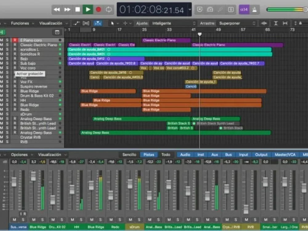Click the replace mode icon beside the time display
308x231 pixels.
(200, 10)
